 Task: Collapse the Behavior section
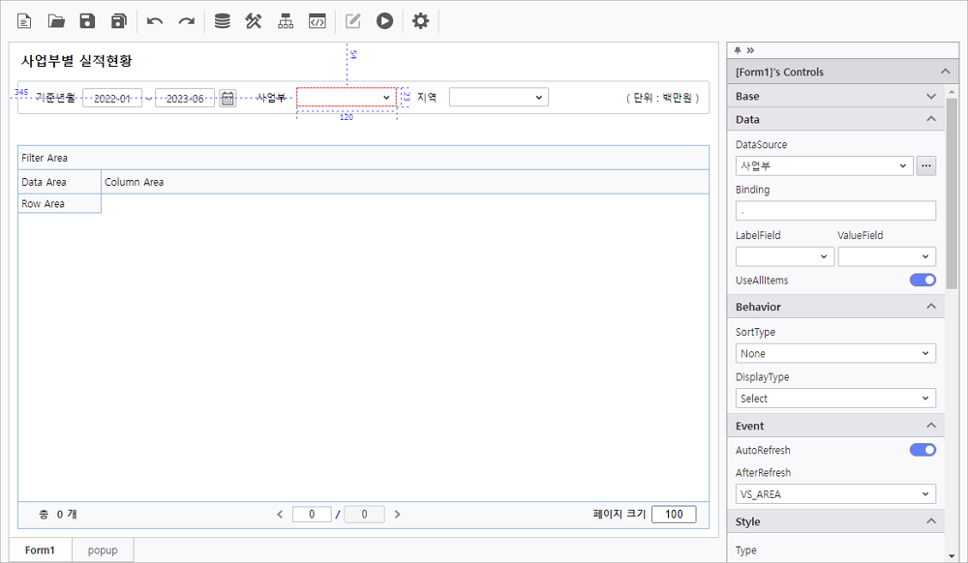click(931, 307)
